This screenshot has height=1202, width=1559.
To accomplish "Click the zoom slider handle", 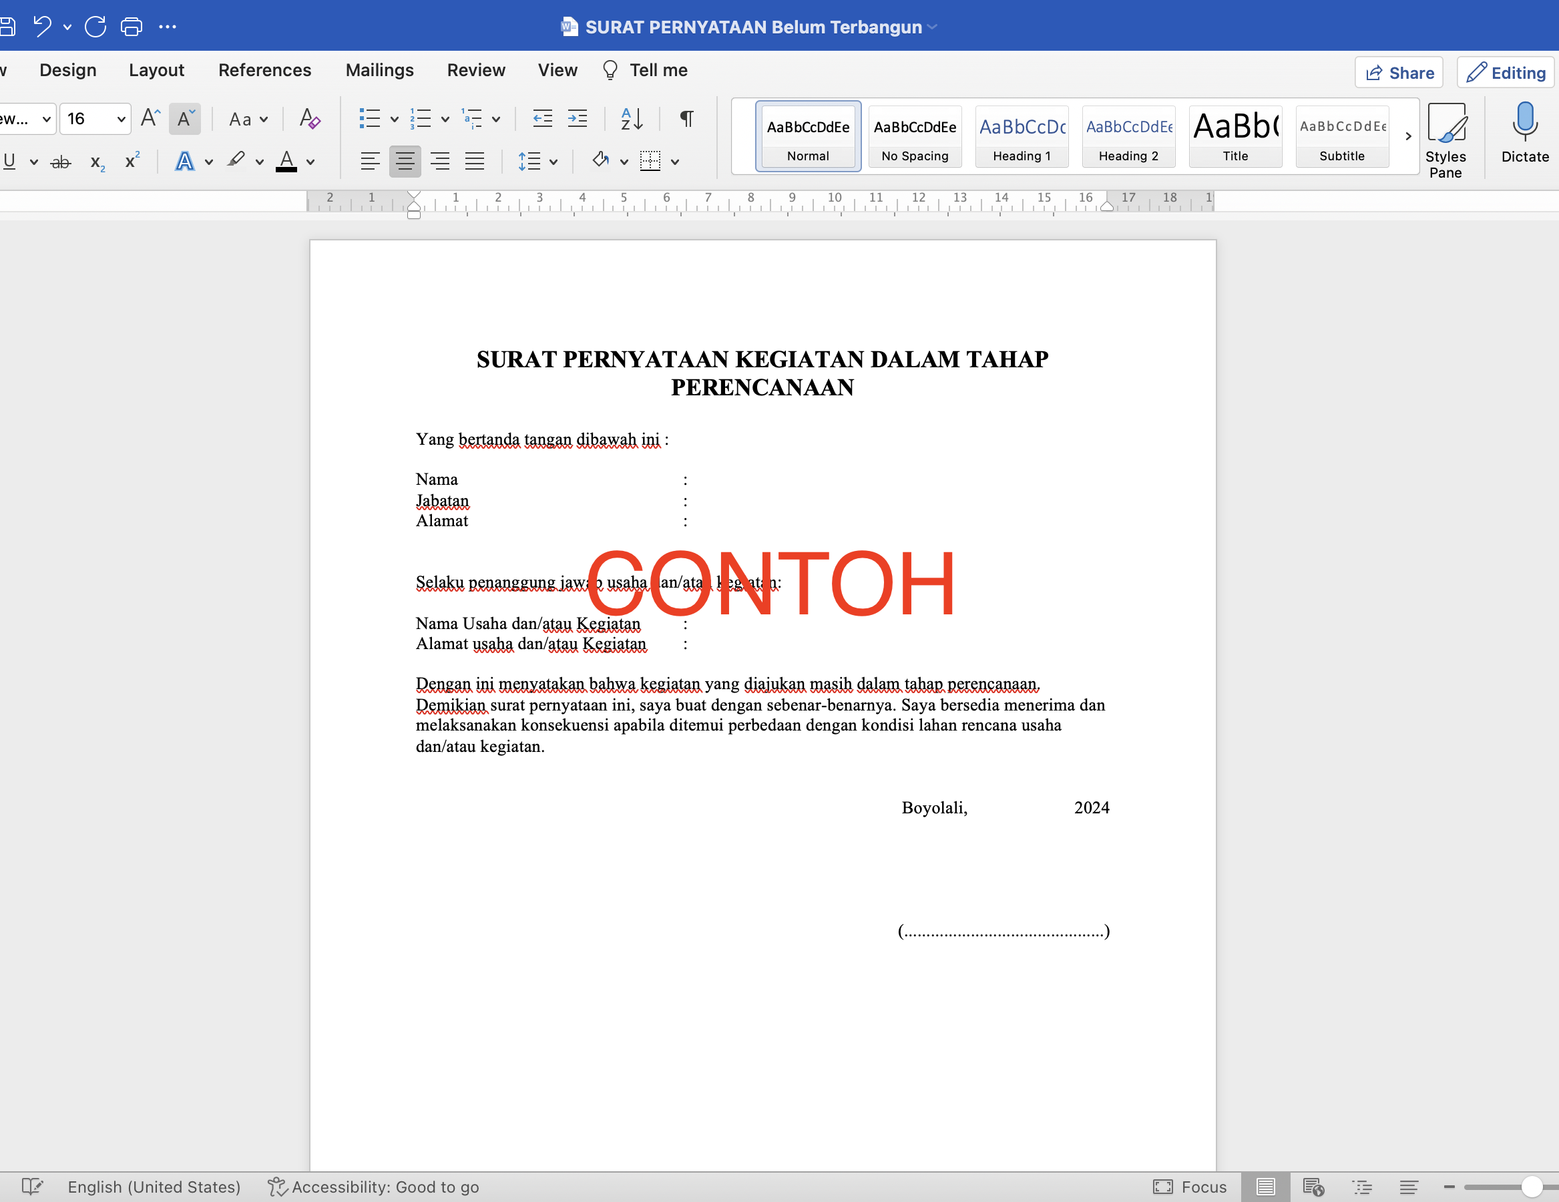I will coord(1531,1186).
